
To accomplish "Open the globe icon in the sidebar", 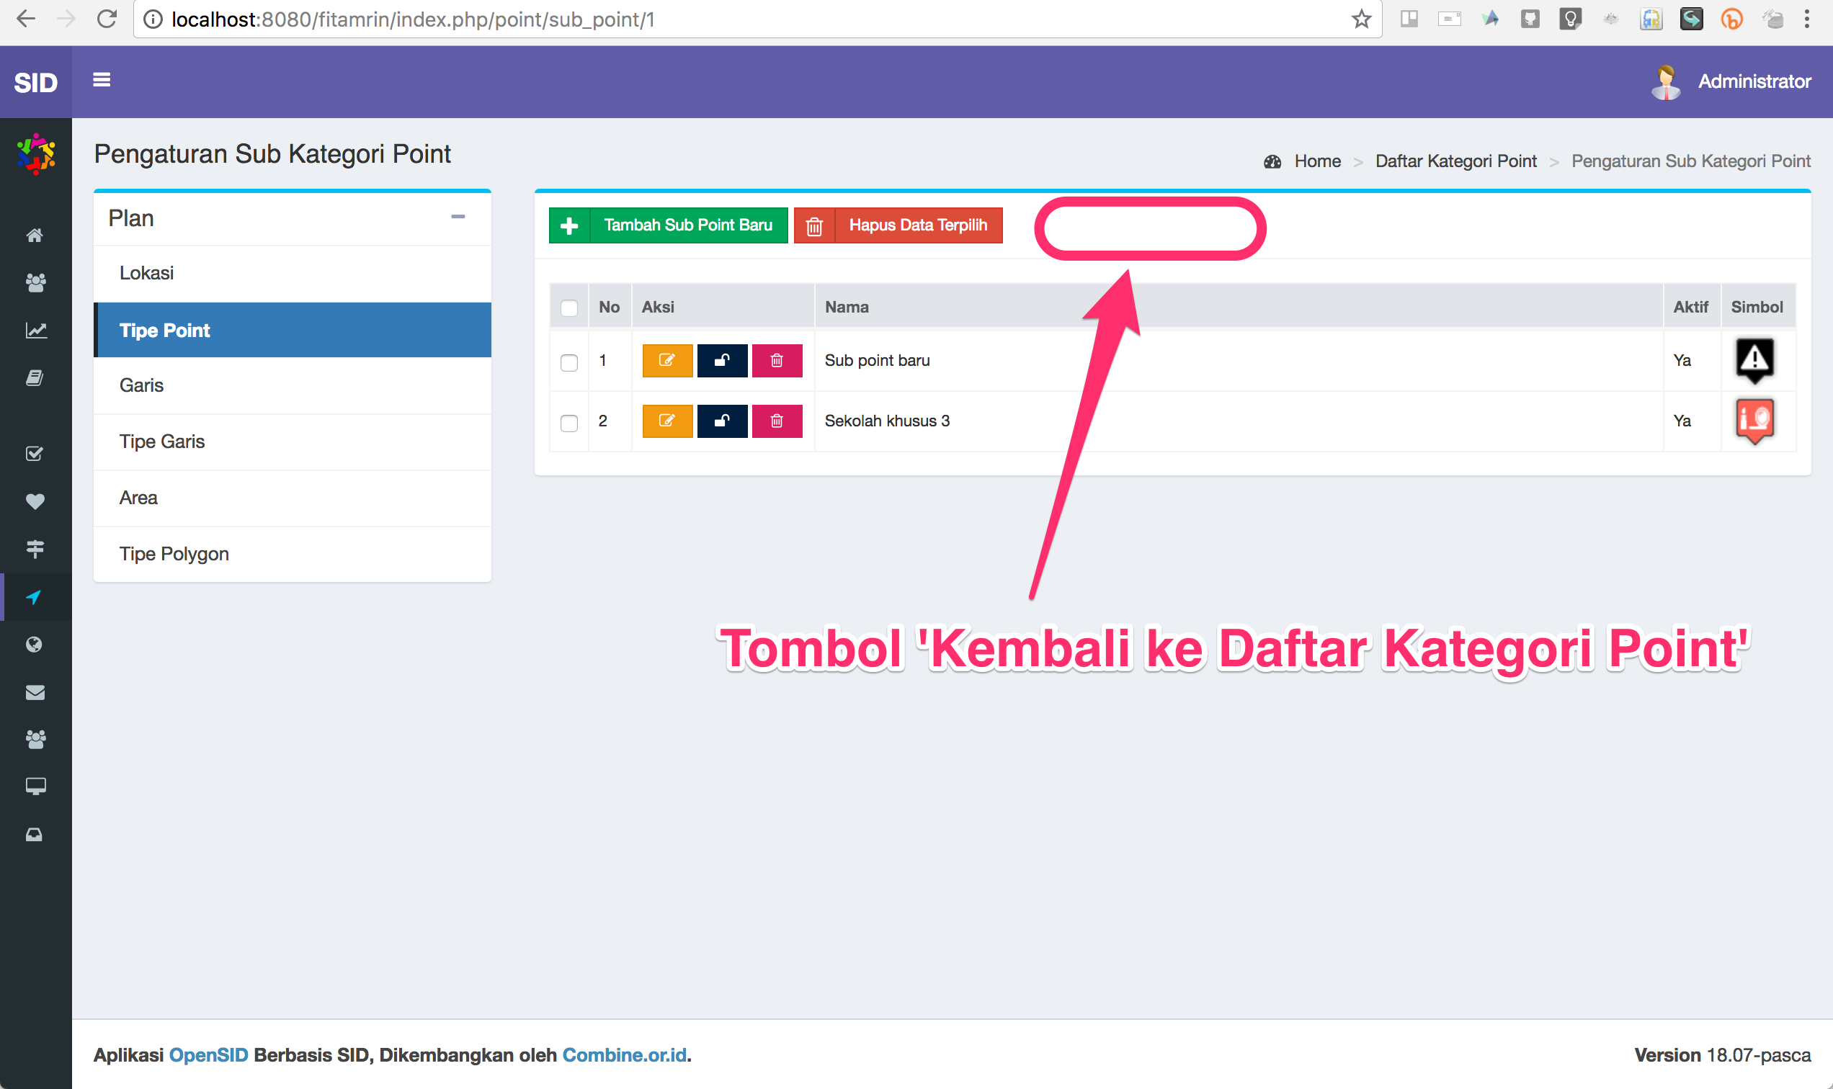I will click(35, 645).
